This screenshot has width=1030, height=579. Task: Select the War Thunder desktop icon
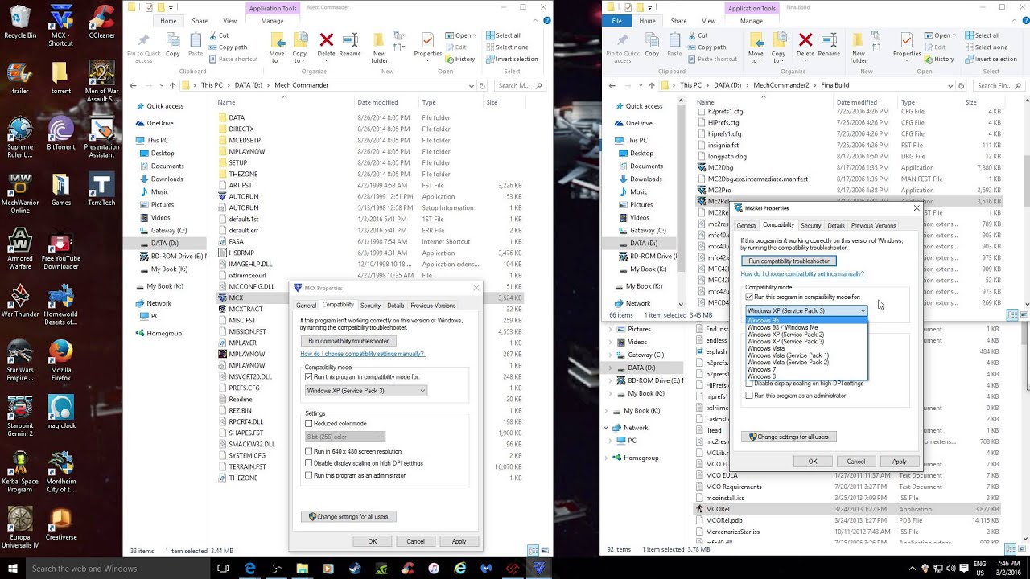[x=20, y=300]
